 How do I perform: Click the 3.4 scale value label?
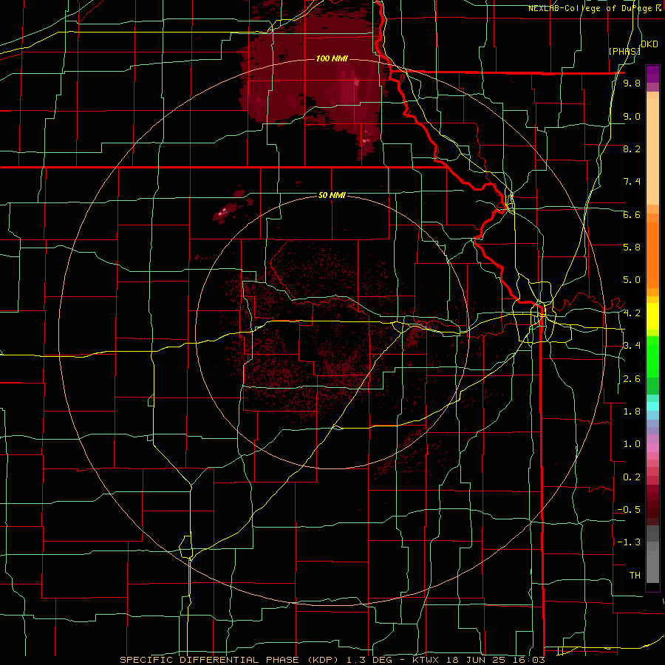[632, 346]
